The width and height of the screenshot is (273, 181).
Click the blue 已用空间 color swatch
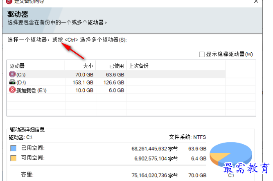(13, 148)
